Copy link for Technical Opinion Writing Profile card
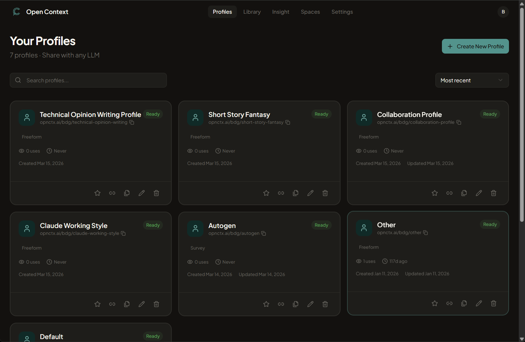Screen dimensions: 525x342 point(112,193)
